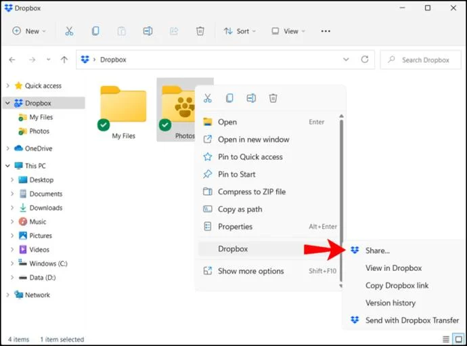Click the Delete trash icon in the top toolbar
The image size is (467, 346).
click(200, 31)
